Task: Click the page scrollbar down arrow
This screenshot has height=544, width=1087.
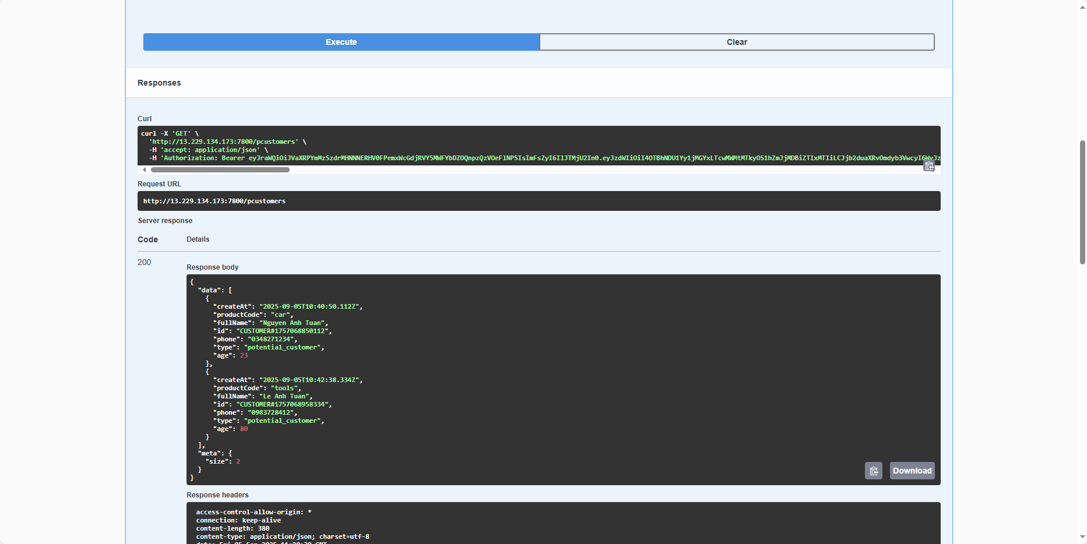Action: click(x=1082, y=537)
